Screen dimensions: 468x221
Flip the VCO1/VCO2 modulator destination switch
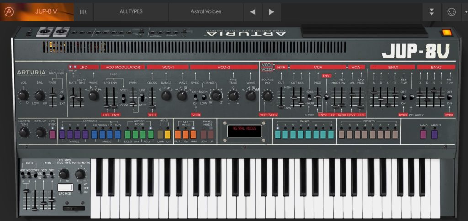(x=123, y=98)
